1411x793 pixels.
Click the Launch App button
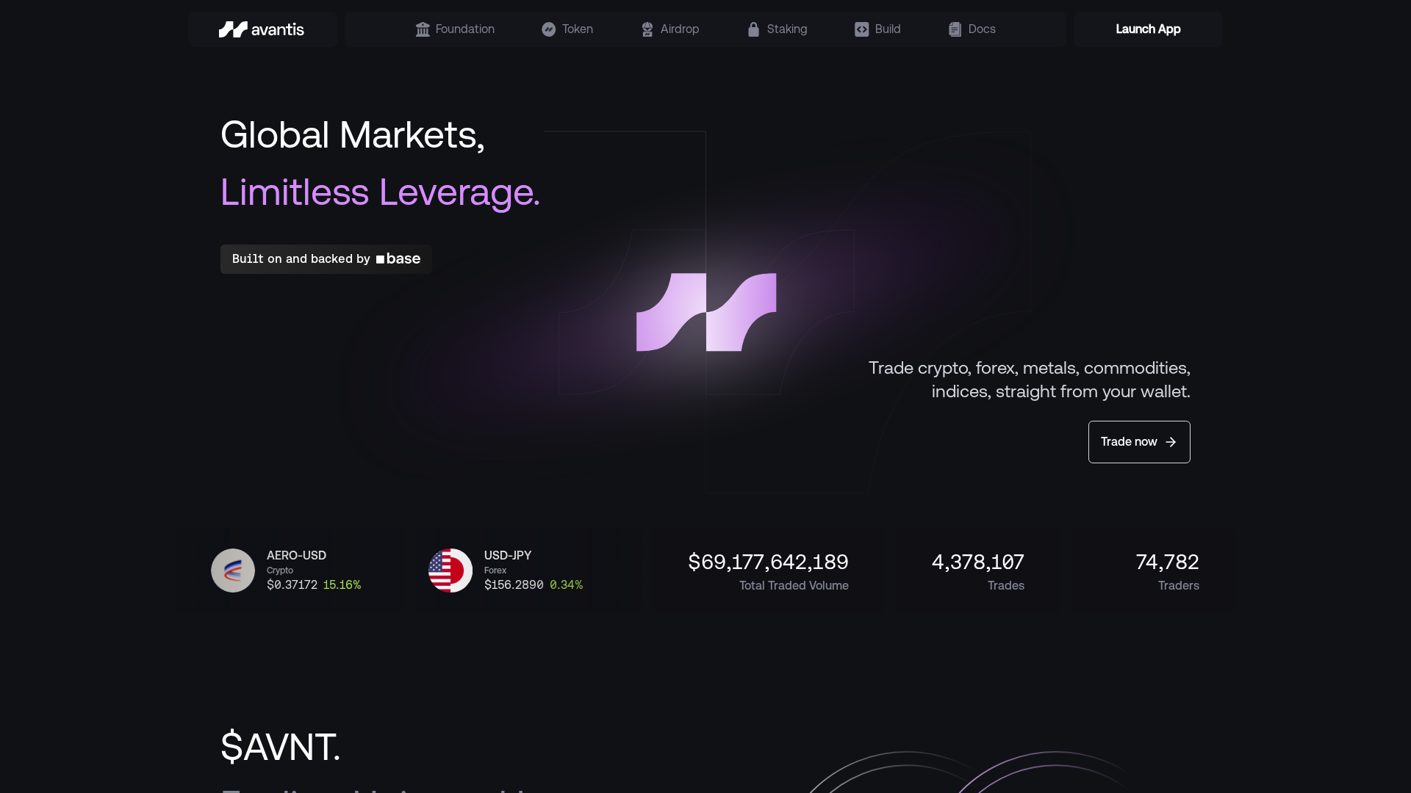tap(1148, 29)
